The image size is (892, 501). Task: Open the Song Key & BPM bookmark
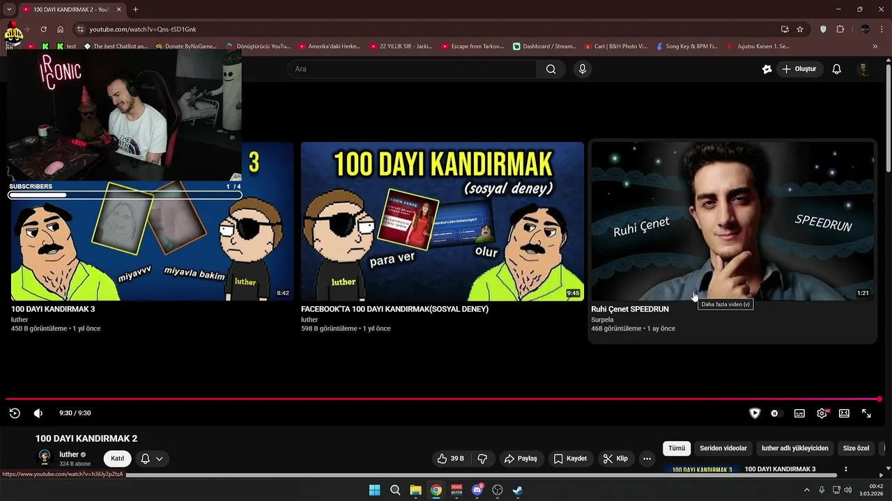(686, 47)
